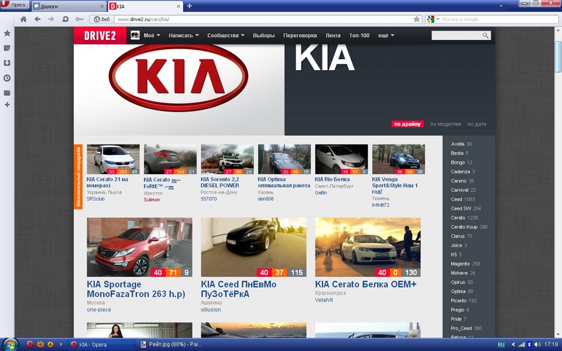The image size is (562, 351).
Task: Open new tab with plus button
Action: (189, 6)
